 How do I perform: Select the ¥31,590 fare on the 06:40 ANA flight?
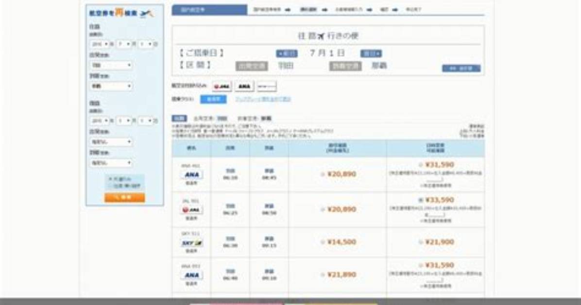(x=421, y=265)
